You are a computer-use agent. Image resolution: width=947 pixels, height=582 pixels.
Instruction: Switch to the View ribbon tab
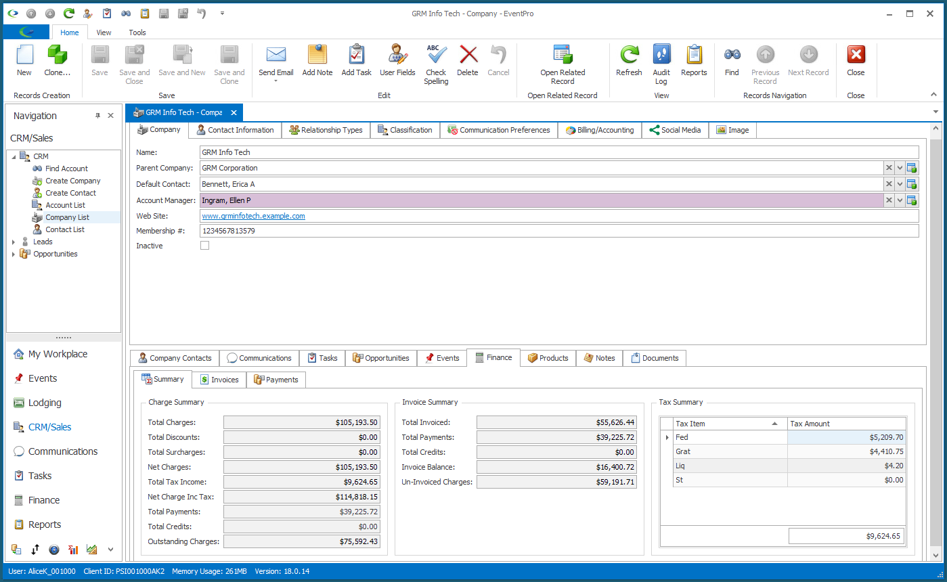(104, 32)
